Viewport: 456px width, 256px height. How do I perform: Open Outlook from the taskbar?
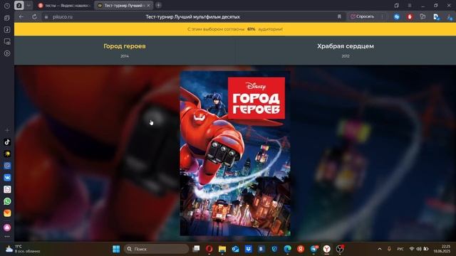click(235, 249)
